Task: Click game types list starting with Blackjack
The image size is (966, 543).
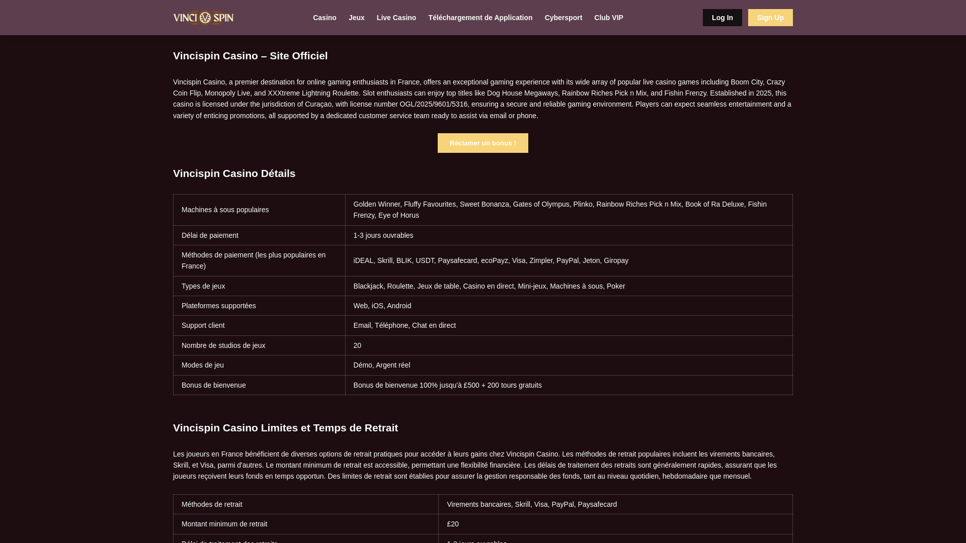Action: pyautogui.click(x=569, y=286)
